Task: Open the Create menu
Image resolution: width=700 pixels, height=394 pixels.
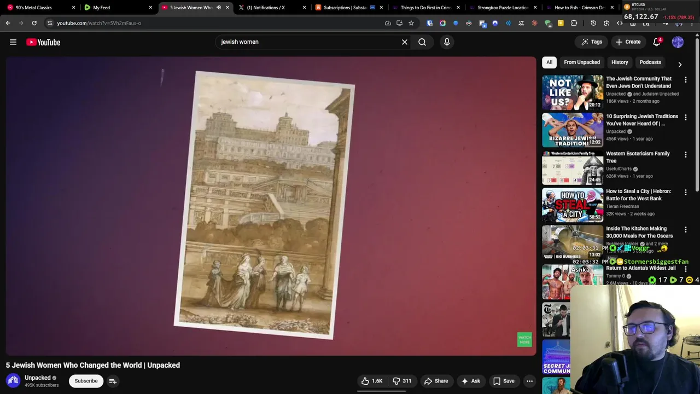Action: (x=628, y=42)
